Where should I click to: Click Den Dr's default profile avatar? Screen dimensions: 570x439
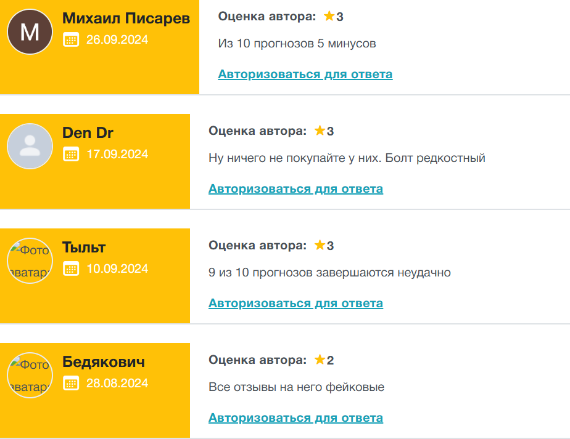click(x=29, y=145)
